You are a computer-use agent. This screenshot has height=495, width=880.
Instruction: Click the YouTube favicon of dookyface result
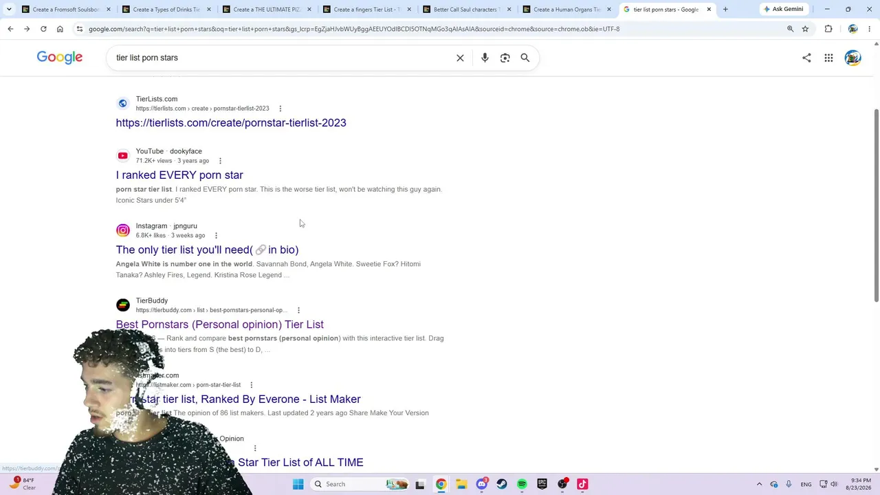122,156
